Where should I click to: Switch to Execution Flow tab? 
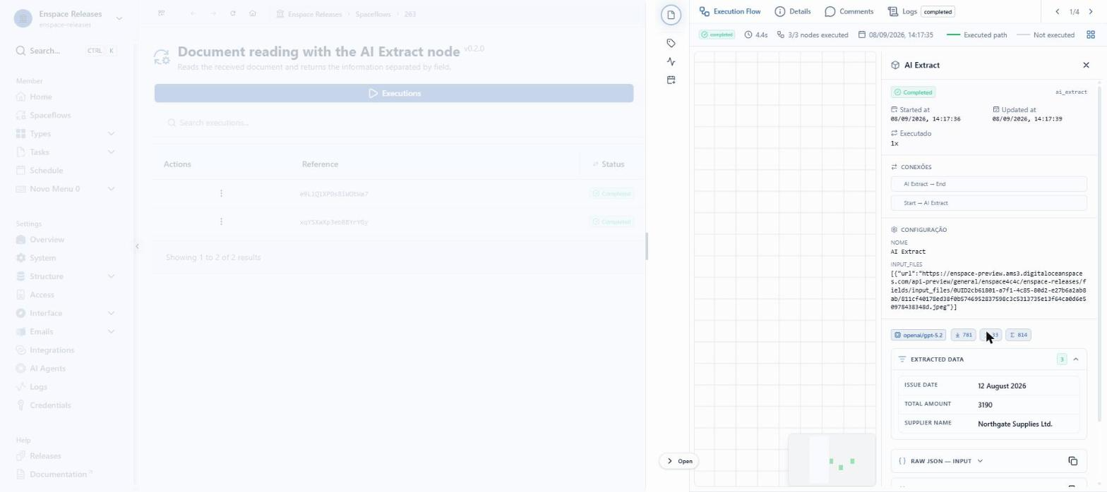[730, 11]
